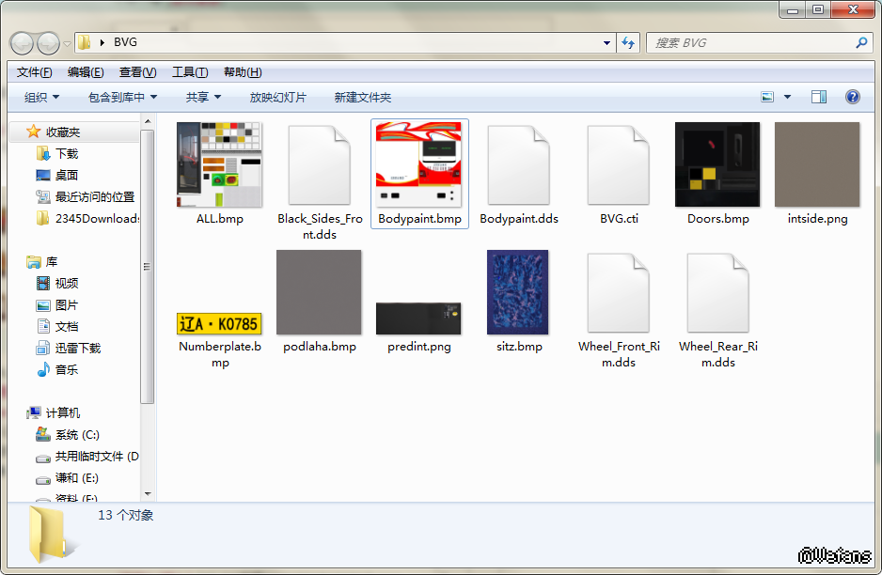Toggle the preview pane button
The height and width of the screenshot is (575, 882).
[818, 97]
